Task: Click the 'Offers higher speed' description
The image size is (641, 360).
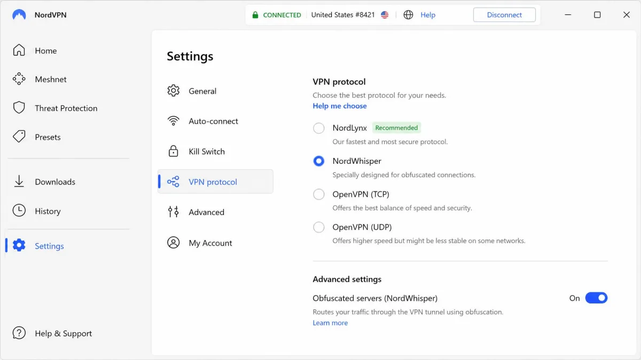Action: click(429, 241)
